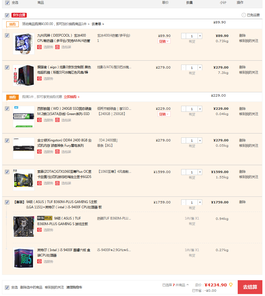Image resolution: width=265 pixels, height=296 pixels.
Task: Click the 选服务 icon for Kingston memory
Action: pyautogui.click(x=39, y=152)
